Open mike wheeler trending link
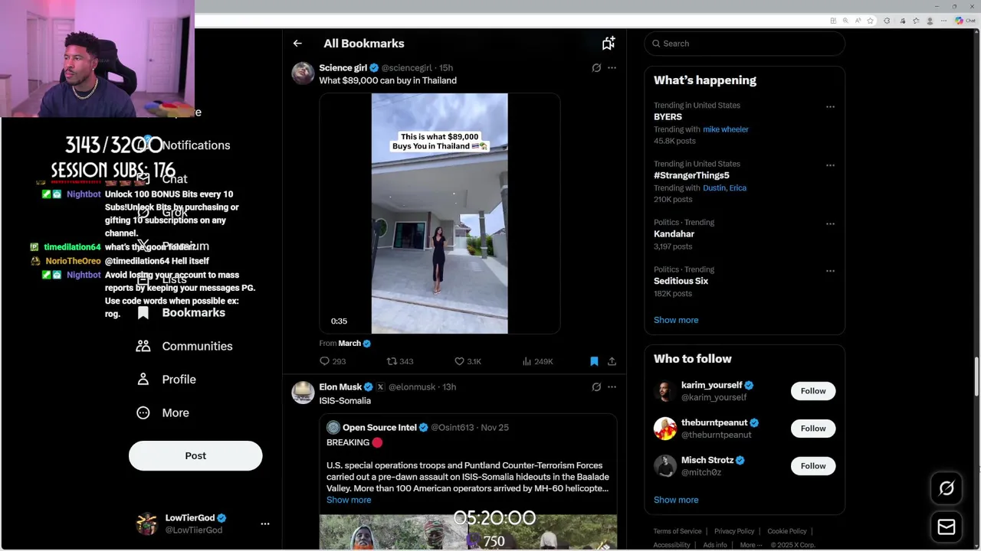The height and width of the screenshot is (551, 981). click(x=726, y=129)
